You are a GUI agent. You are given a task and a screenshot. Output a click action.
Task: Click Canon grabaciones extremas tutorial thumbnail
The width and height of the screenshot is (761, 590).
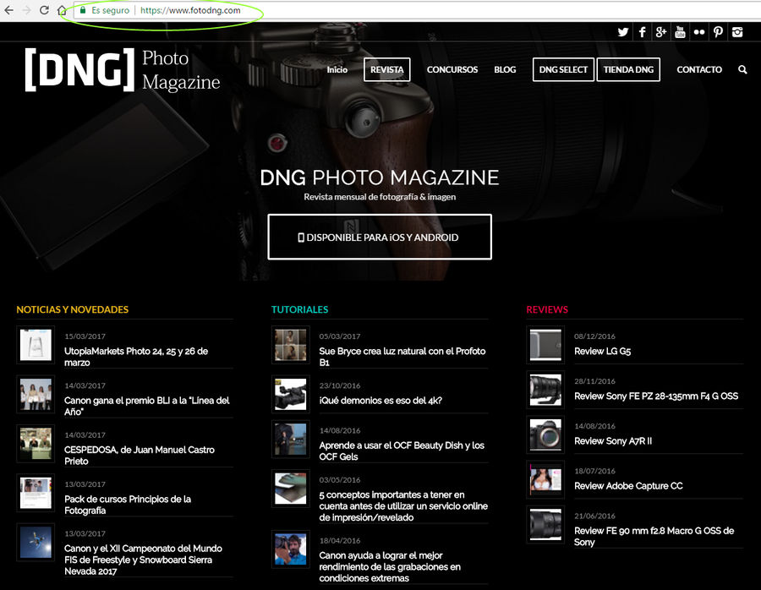(290, 549)
